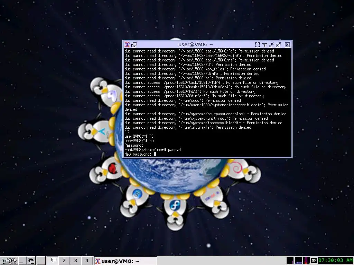
Task: Click the terminal title 'user@VM8: ~'
Action: (196, 45)
